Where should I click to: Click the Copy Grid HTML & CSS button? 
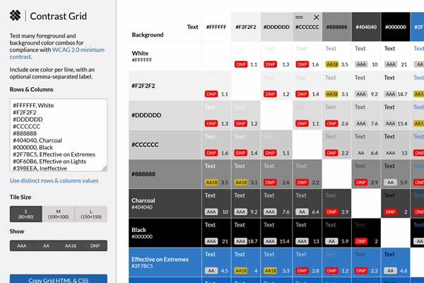59,279
